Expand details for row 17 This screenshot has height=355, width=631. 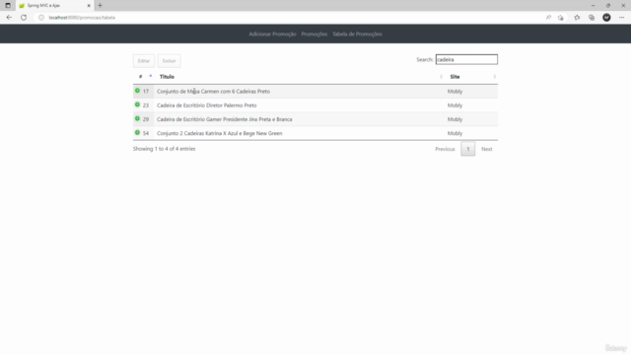click(x=137, y=91)
